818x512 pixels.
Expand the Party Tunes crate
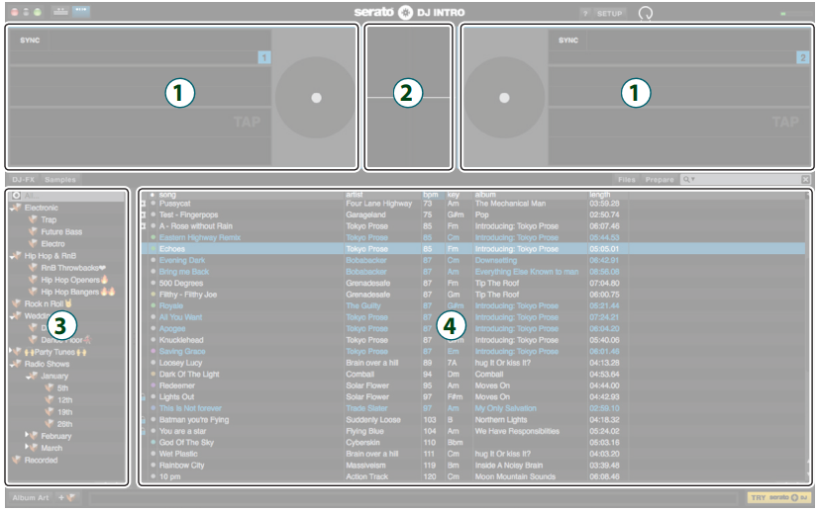click(x=11, y=351)
